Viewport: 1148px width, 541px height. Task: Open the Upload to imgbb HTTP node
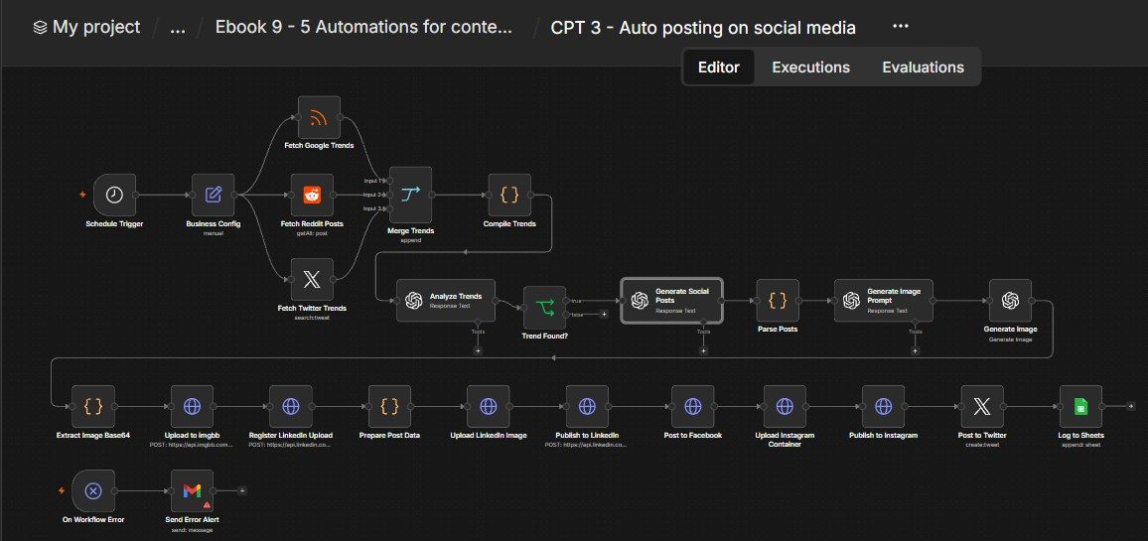[x=192, y=406]
